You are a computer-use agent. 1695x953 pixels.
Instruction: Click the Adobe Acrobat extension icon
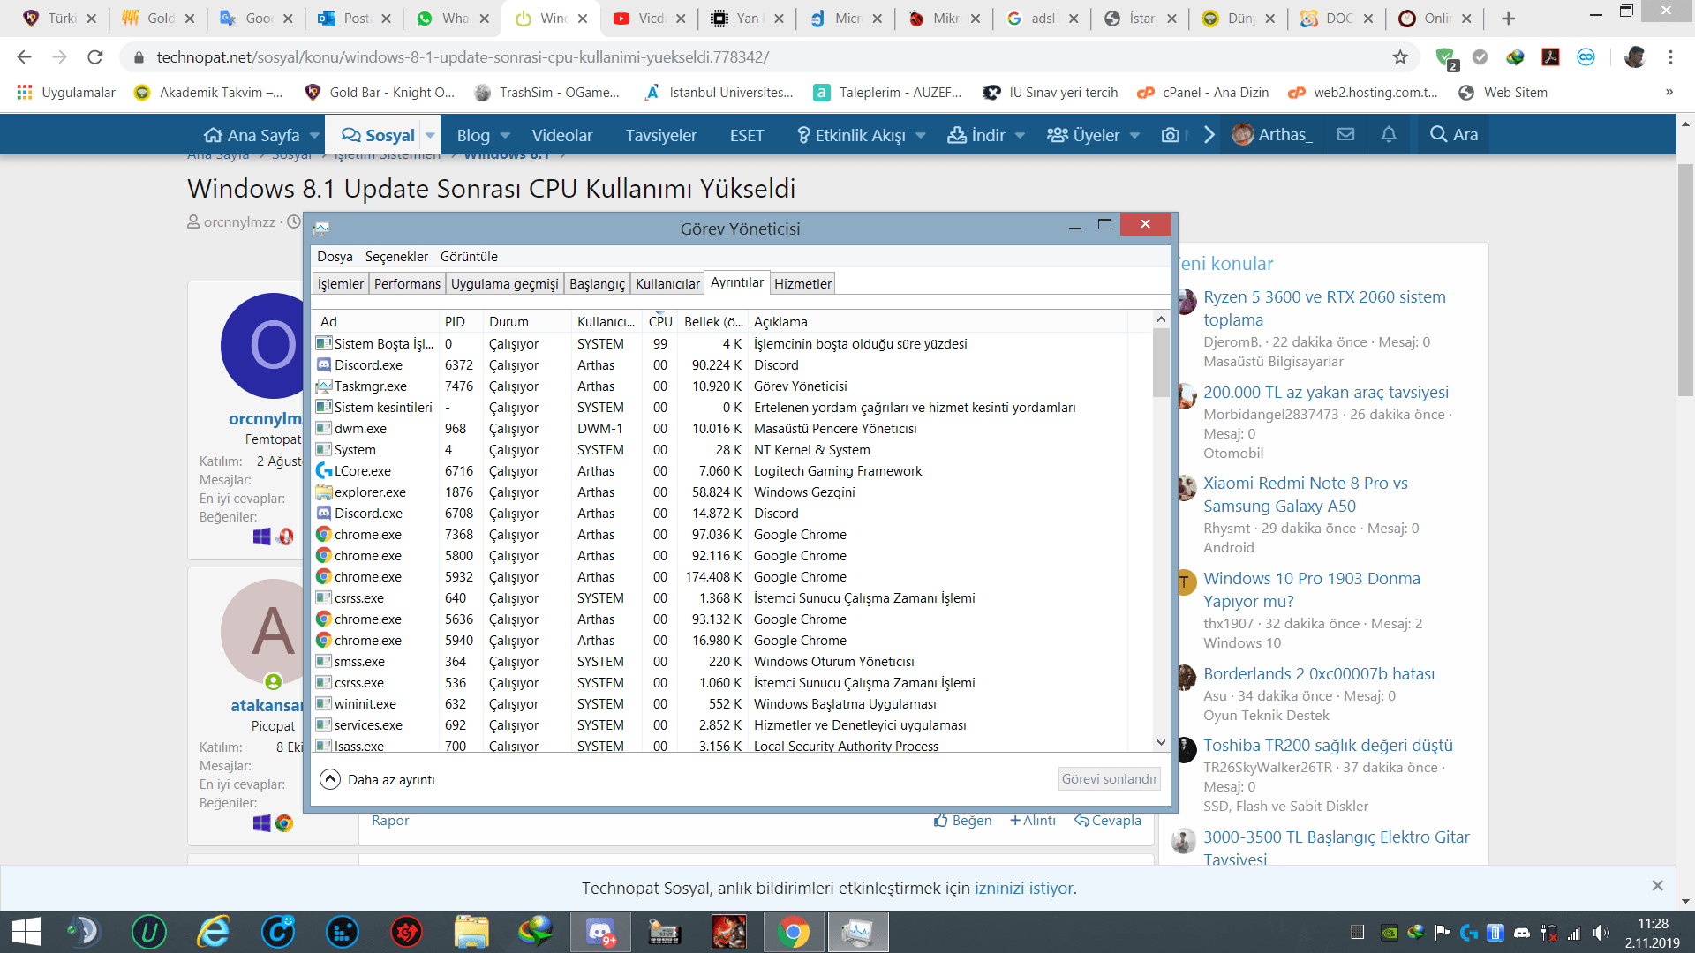1550,57
